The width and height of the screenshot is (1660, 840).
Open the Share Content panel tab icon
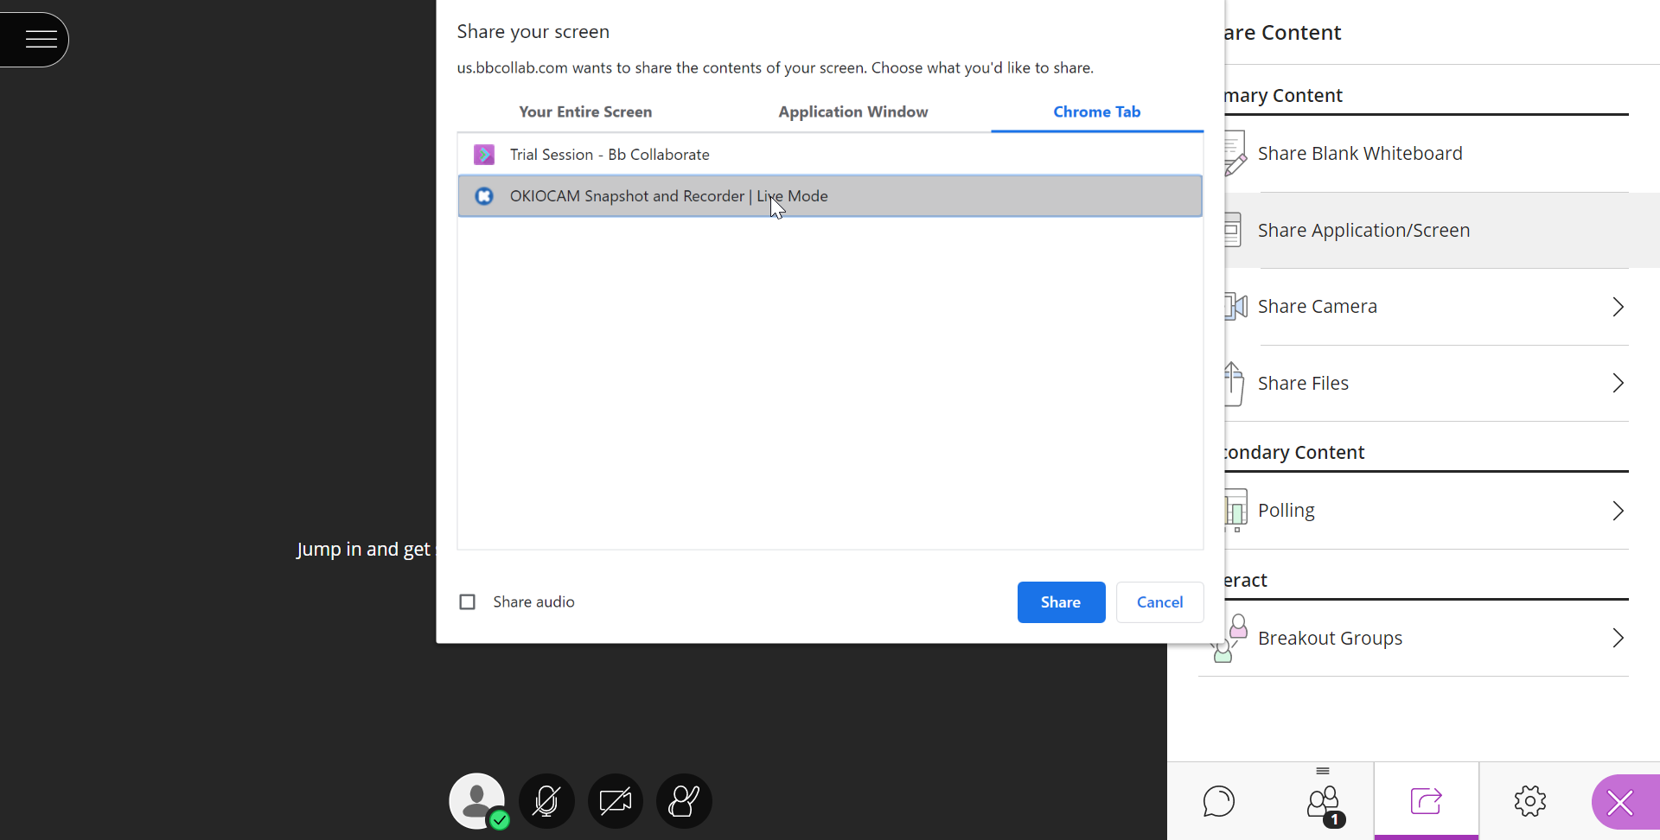(x=1426, y=803)
